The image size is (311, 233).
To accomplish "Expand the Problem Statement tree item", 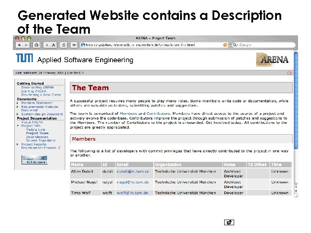I will pos(17,103).
